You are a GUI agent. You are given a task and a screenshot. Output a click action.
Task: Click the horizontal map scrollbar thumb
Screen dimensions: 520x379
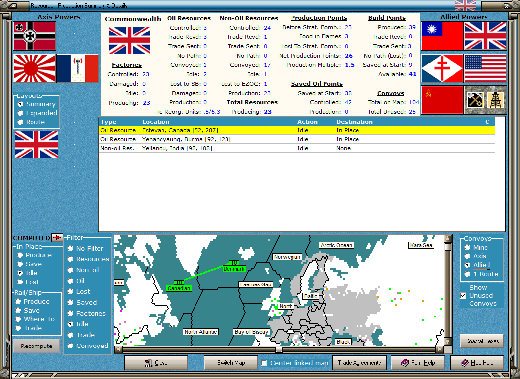click(279, 349)
